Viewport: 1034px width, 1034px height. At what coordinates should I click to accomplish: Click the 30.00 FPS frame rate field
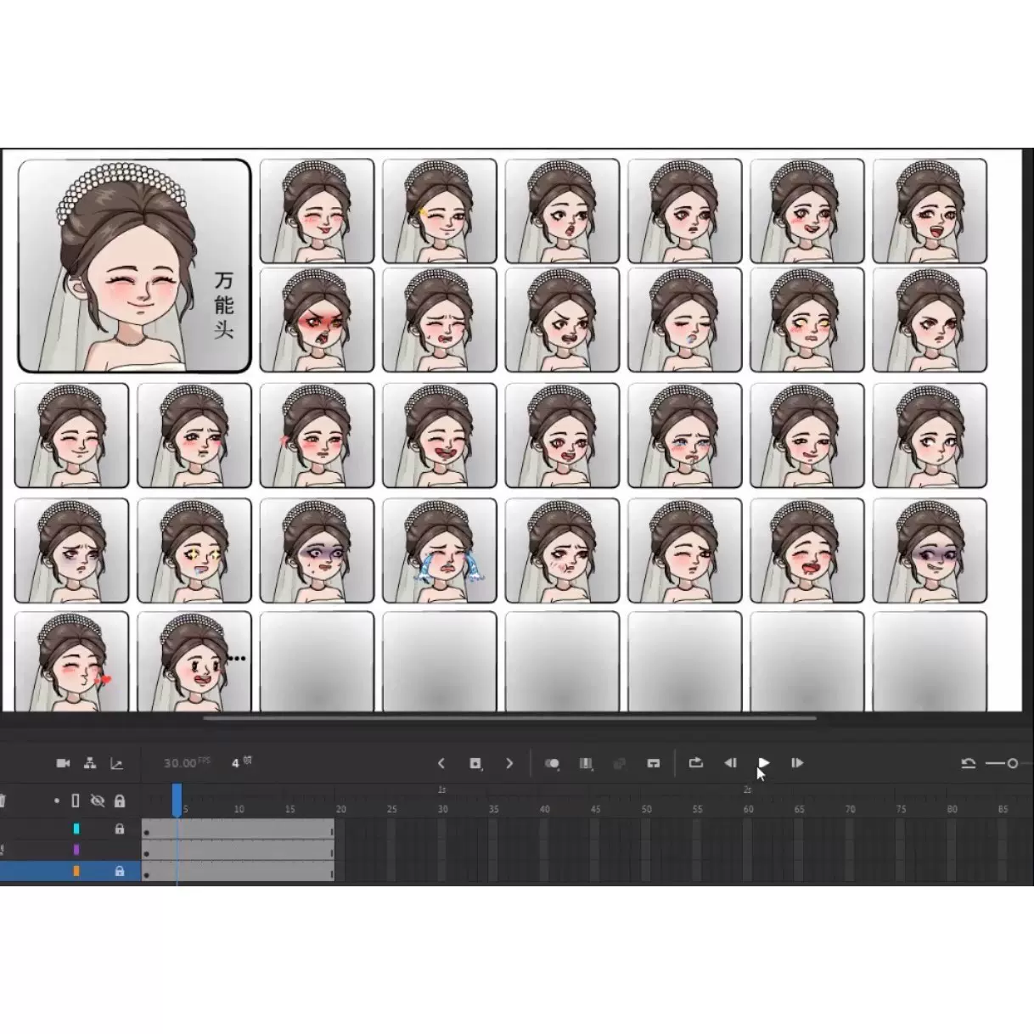click(x=180, y=763)
